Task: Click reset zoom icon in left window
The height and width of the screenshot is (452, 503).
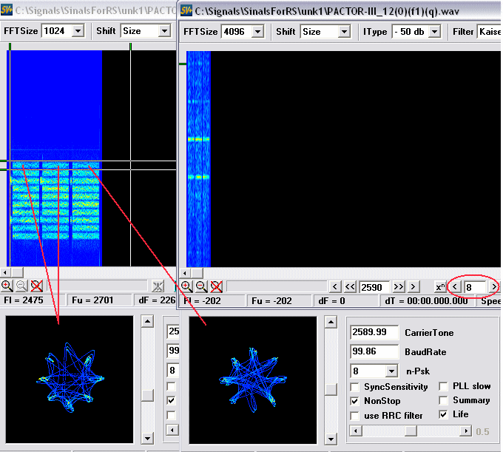Action: tap(36, 286)
